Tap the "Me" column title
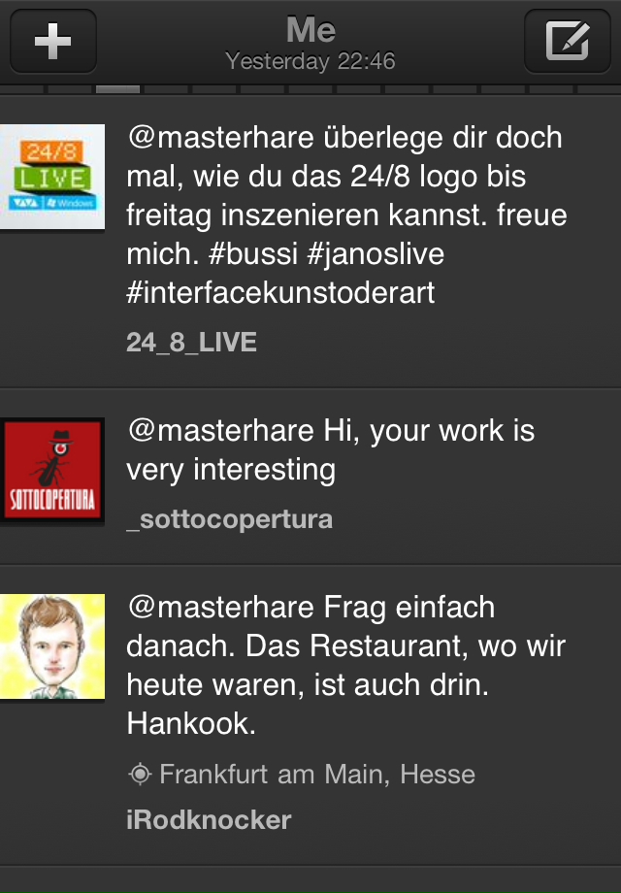The width and height of the screenshot is (621, 893). point(310,30)
